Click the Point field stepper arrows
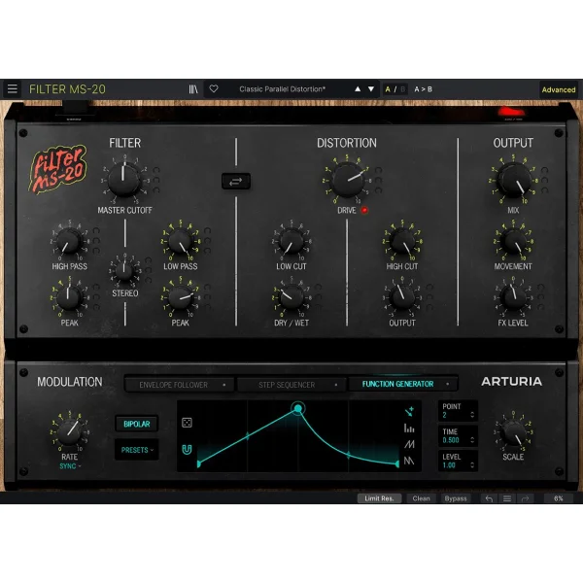This screenshot has width=583, height=583. pyautogui.click(x=472, y=415)
